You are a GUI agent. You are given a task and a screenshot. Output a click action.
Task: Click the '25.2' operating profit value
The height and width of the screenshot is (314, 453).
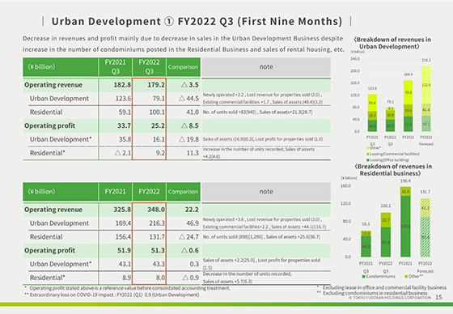(x=158, y=125)
